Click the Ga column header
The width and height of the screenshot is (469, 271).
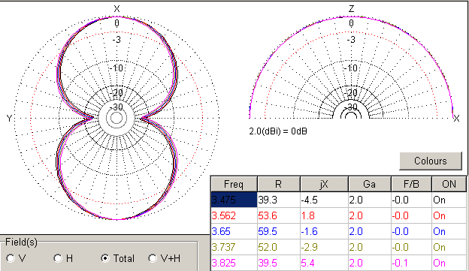click(370, 184)
